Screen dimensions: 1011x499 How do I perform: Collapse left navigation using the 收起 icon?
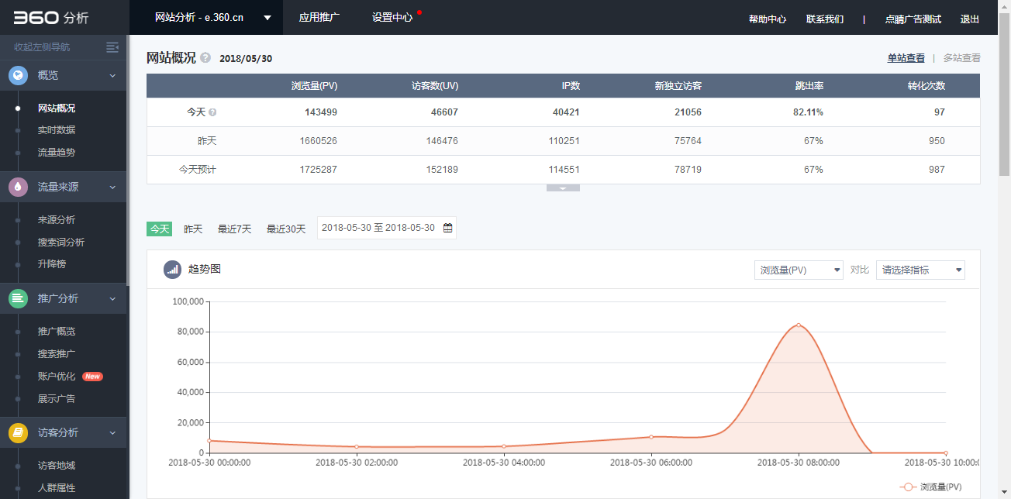112,47
